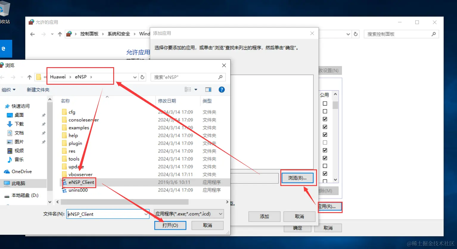
Task: Select This PC in navigation pane
Action: (18, 183)
